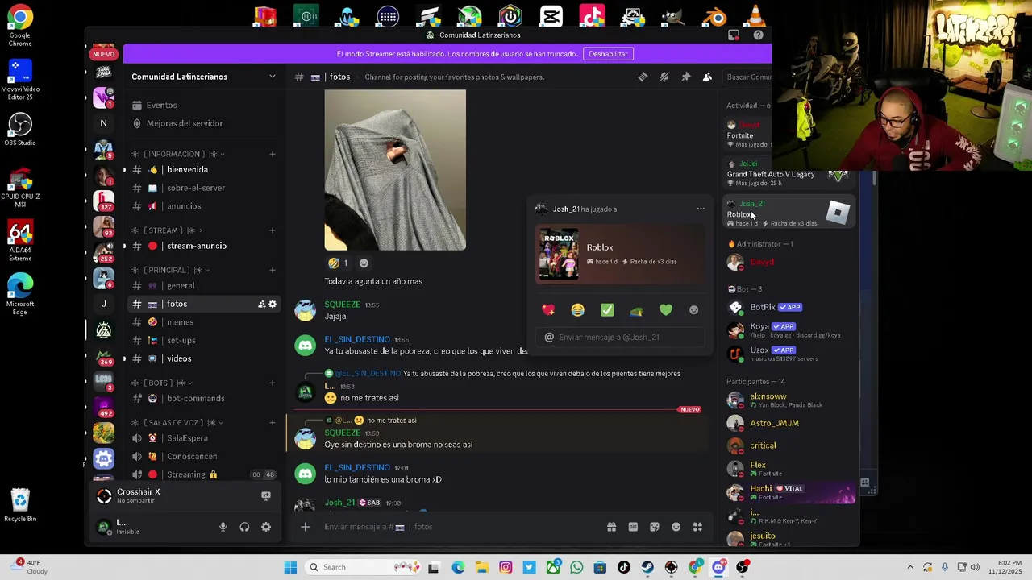React with green check mark in popup

pyautogui.click(x=607, y=310)
